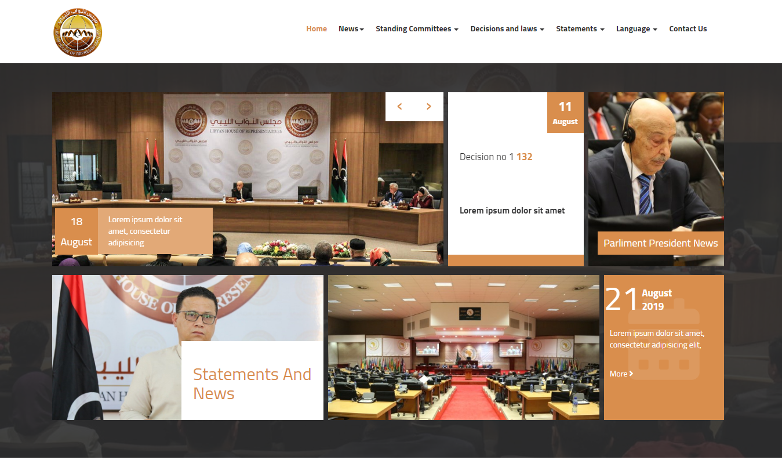This screenshot has height=467, width=782.
Task: Click the Statements And News heading
Action: click(x=252, y=383)
